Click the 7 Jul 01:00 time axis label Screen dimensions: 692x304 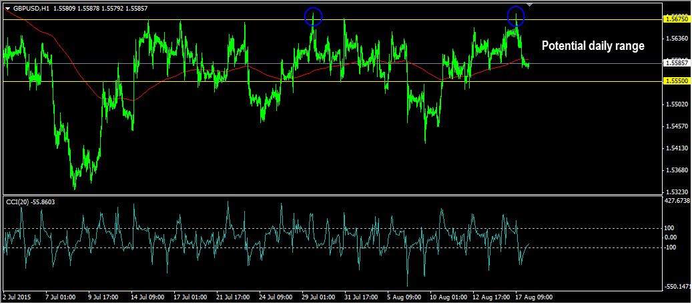coord(60,297)
